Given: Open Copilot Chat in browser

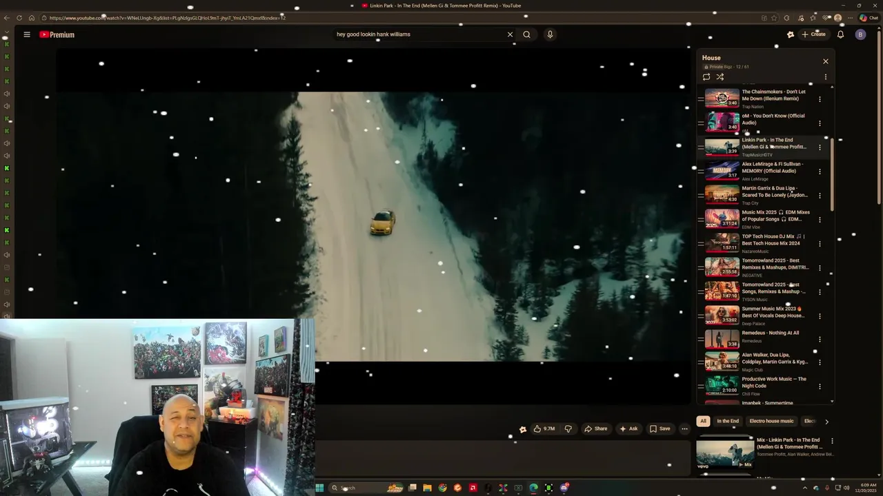Looking at the screenshot, I should [869, 18].
